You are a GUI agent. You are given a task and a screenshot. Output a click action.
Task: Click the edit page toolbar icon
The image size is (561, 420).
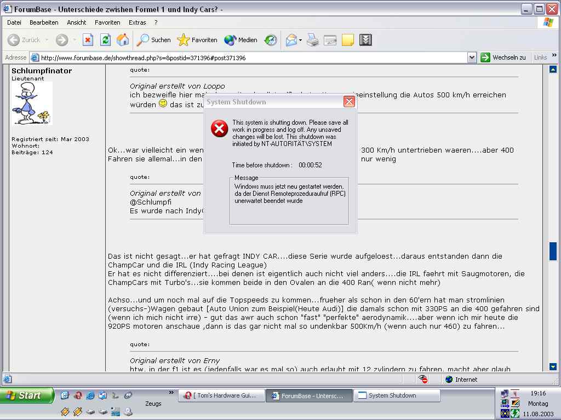point(330,40)
